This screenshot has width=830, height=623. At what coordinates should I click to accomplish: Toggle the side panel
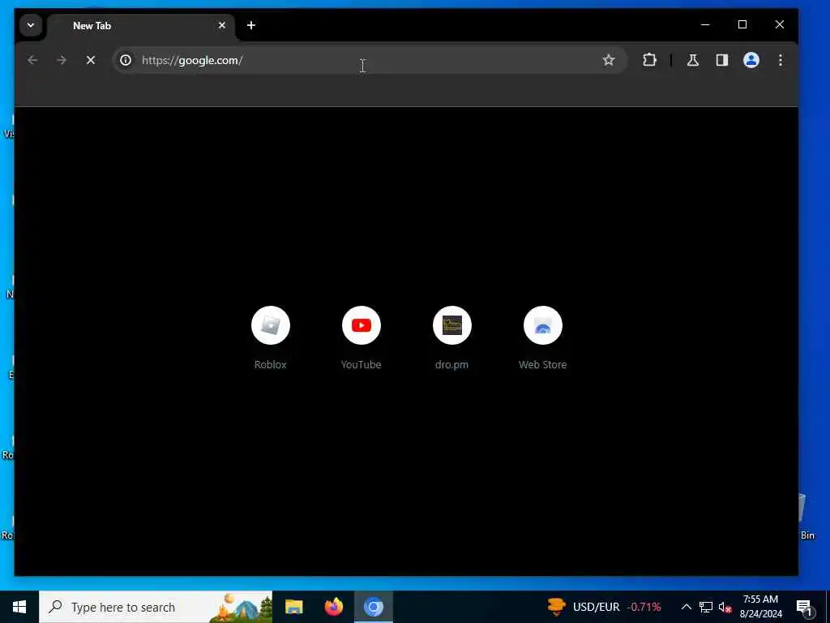click(x=722, y=60)
